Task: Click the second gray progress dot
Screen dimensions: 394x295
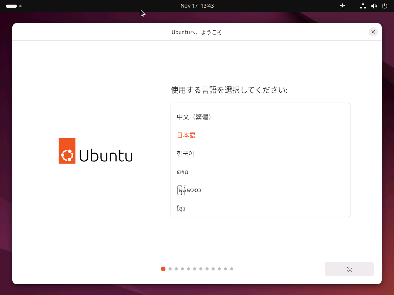Action: pos(169,269)
